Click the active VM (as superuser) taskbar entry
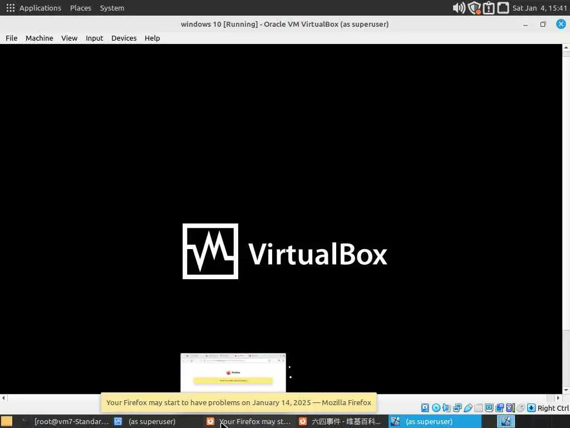The image size is (570, 428). tap(435, 421)
